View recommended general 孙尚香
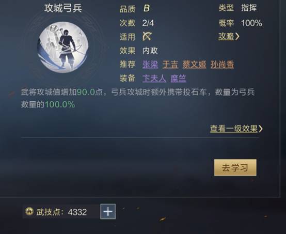Screen dimensions: 286x234 point(222,65)
